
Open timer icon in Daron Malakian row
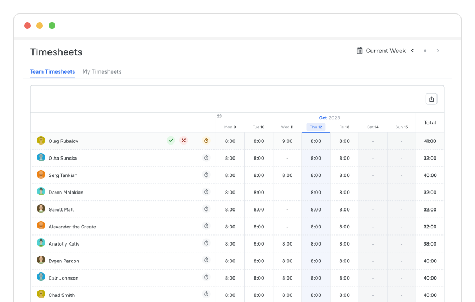tap(206, 192)
